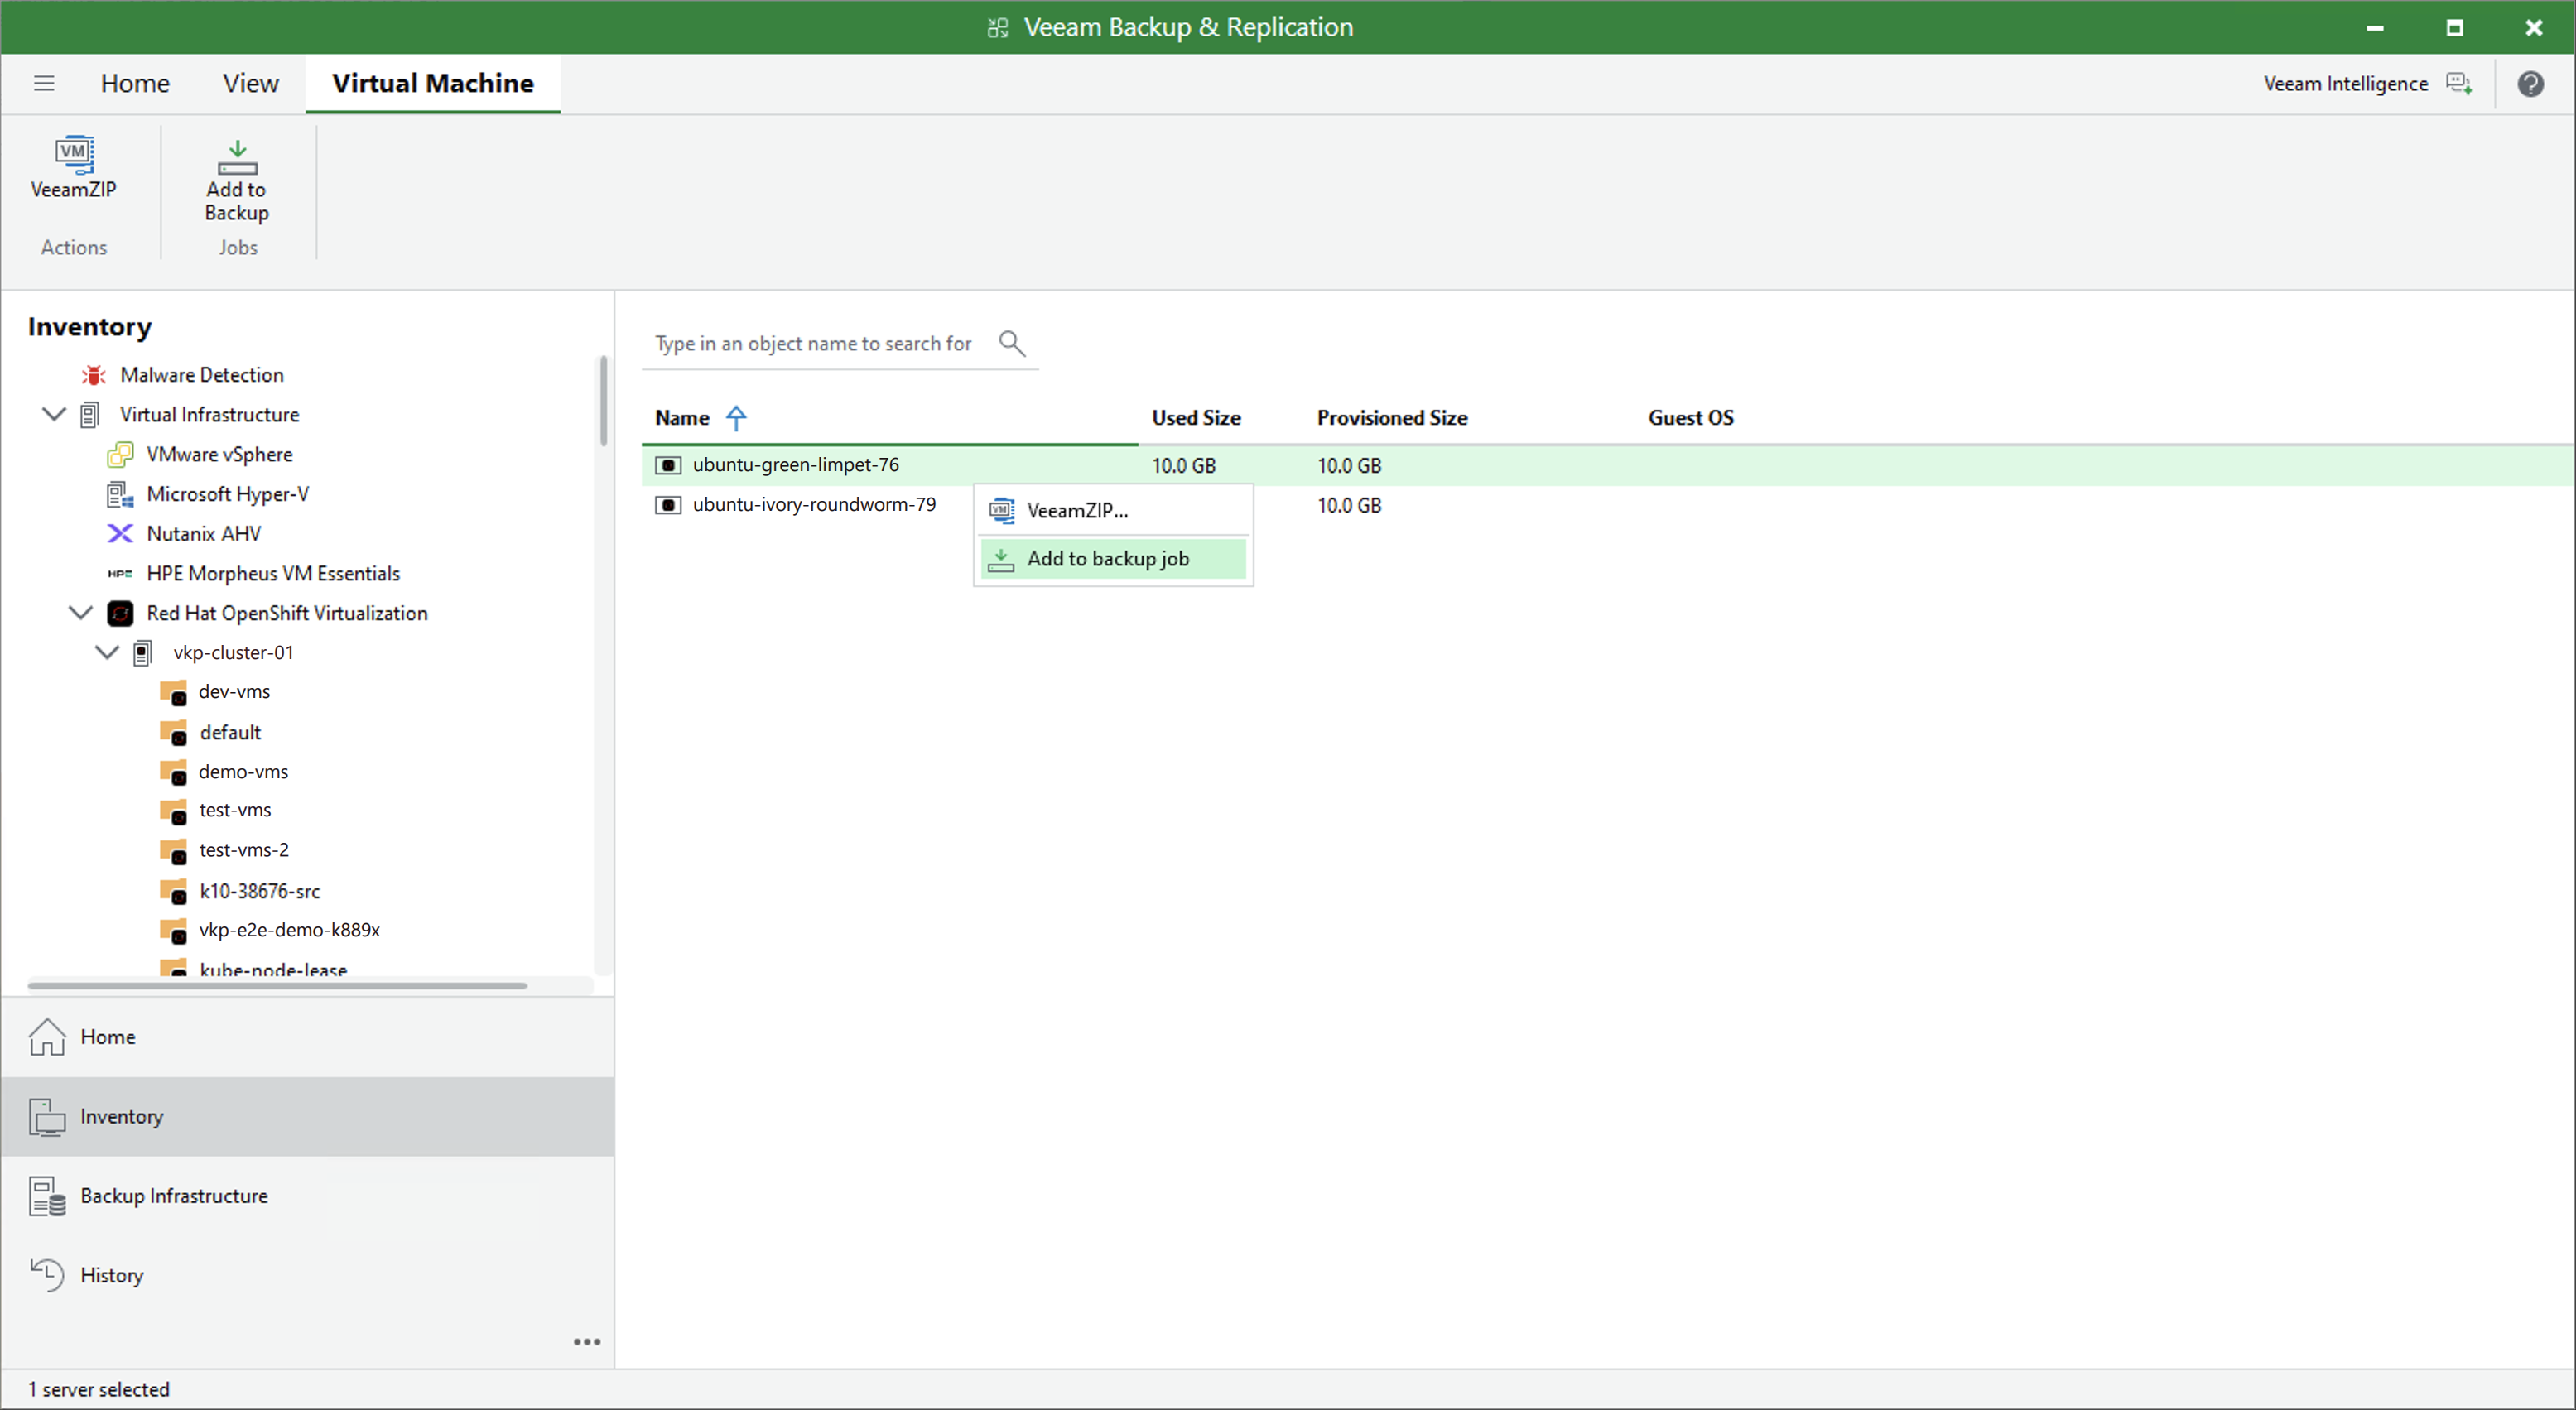Viewport: 2576px width, 1410px height.
Task: Click the test-vms namespace folder icon
Action: [174, 811]
